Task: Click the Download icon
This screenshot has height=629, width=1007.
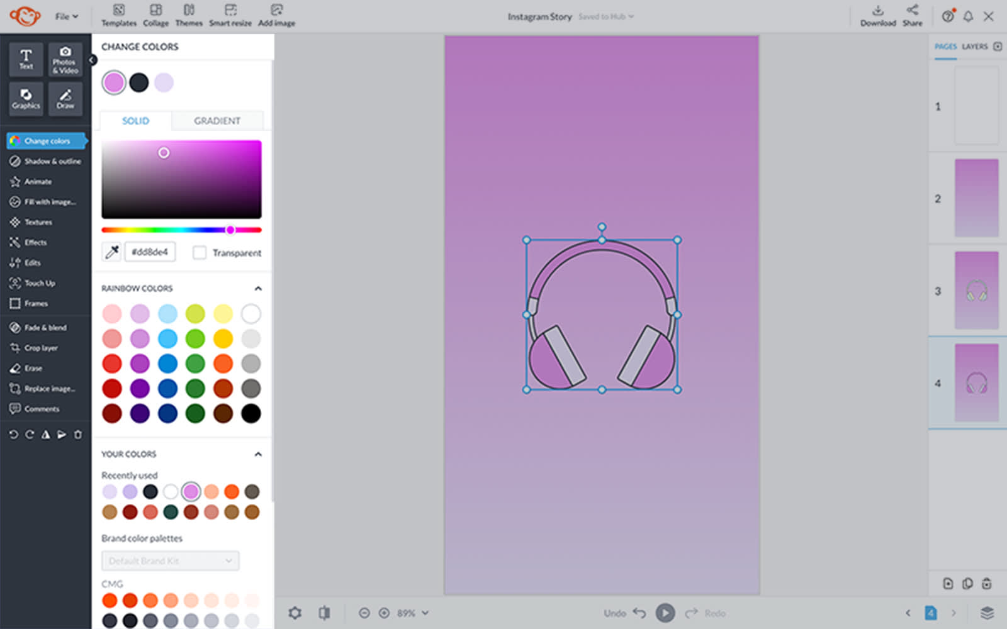Action: pyautogui.click(x=878, y=15)
